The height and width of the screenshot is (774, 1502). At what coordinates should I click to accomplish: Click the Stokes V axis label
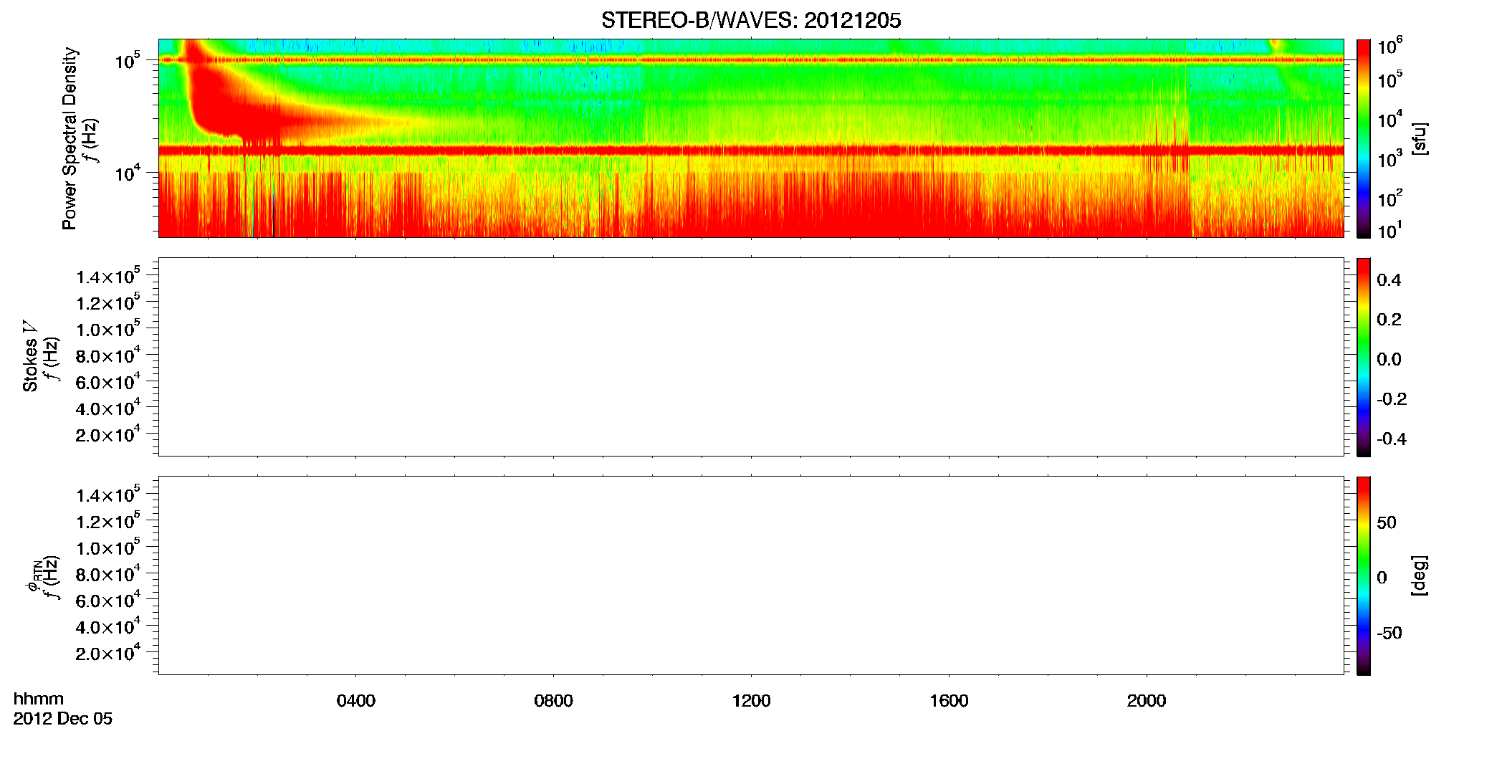30,357
